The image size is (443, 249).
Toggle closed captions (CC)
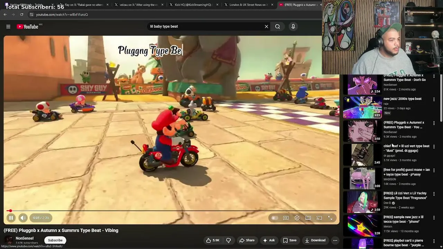pos(286,218)
